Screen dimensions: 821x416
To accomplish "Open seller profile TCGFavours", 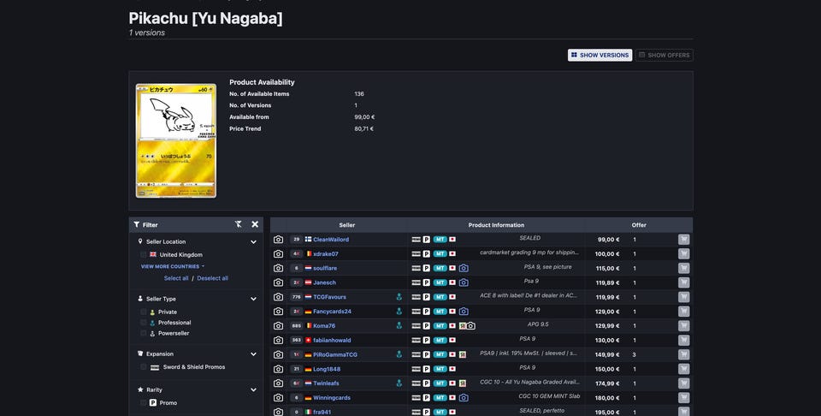I will [330, 297].
